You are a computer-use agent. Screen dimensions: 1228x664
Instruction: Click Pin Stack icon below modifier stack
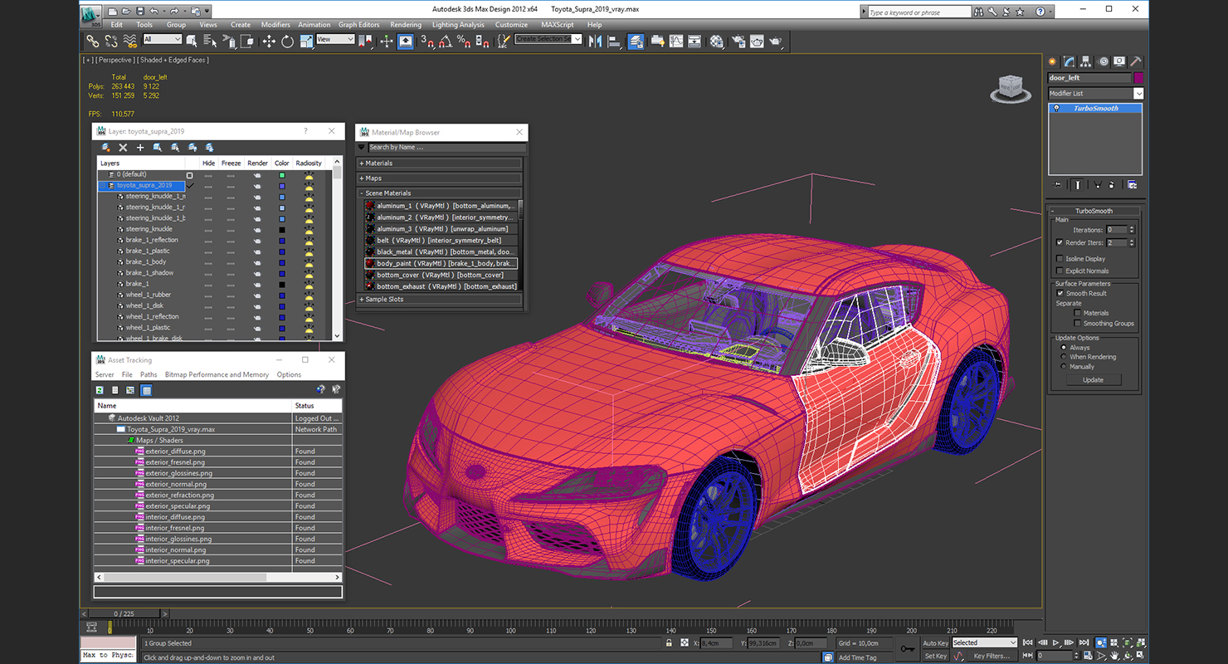[1056, 184]
